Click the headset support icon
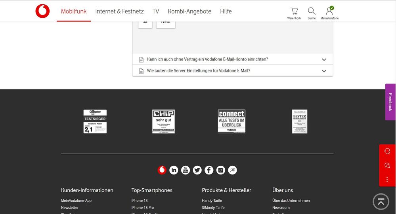 click(x=387, y=151)
